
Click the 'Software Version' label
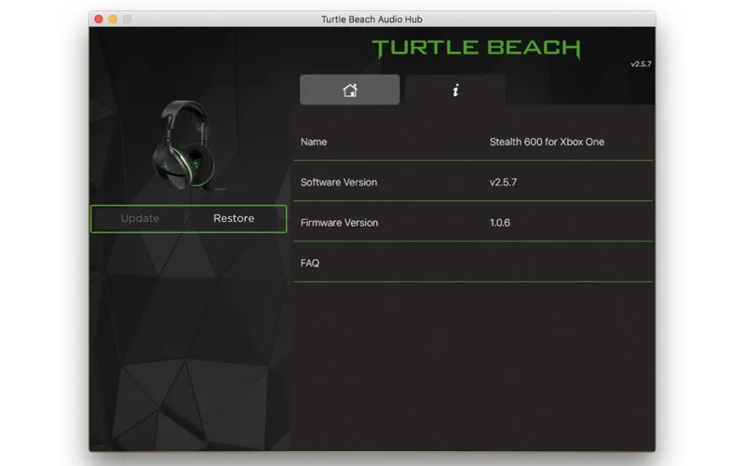pyautogui.click(x=339, y=182)
